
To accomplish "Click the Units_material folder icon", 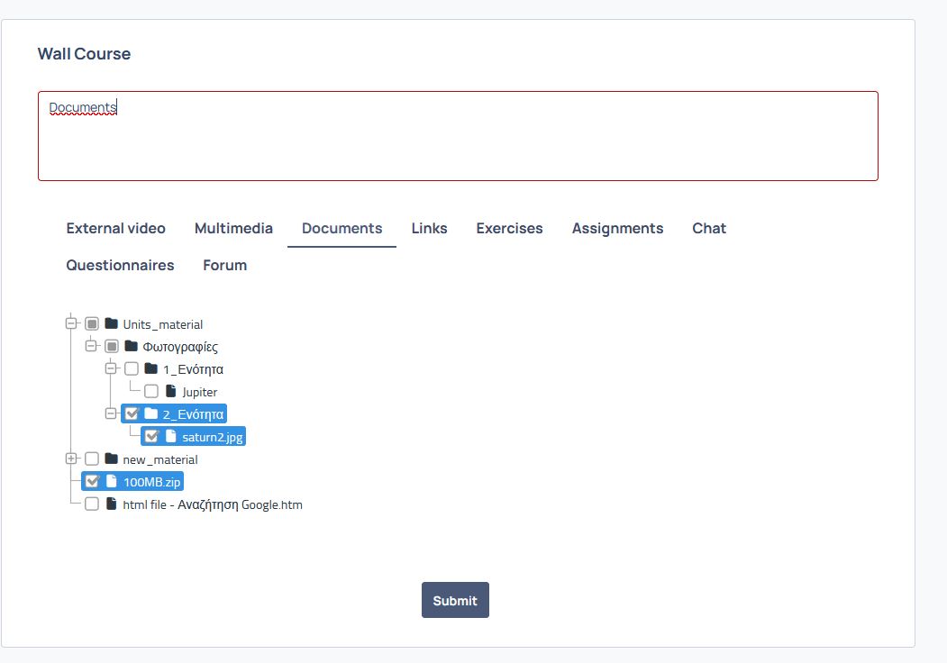I will 111,323.
